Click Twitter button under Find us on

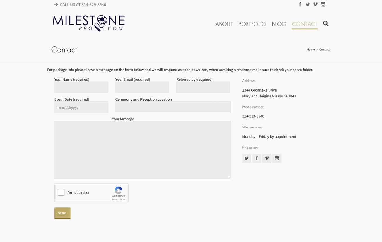coord(247,158)
